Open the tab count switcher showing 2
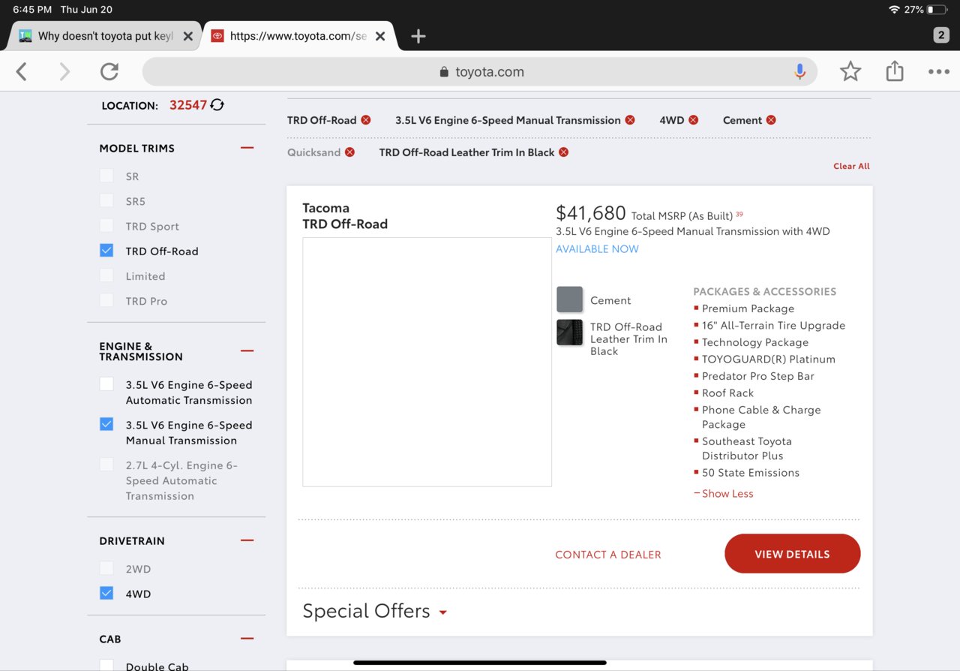 click(x=941, y=35)
